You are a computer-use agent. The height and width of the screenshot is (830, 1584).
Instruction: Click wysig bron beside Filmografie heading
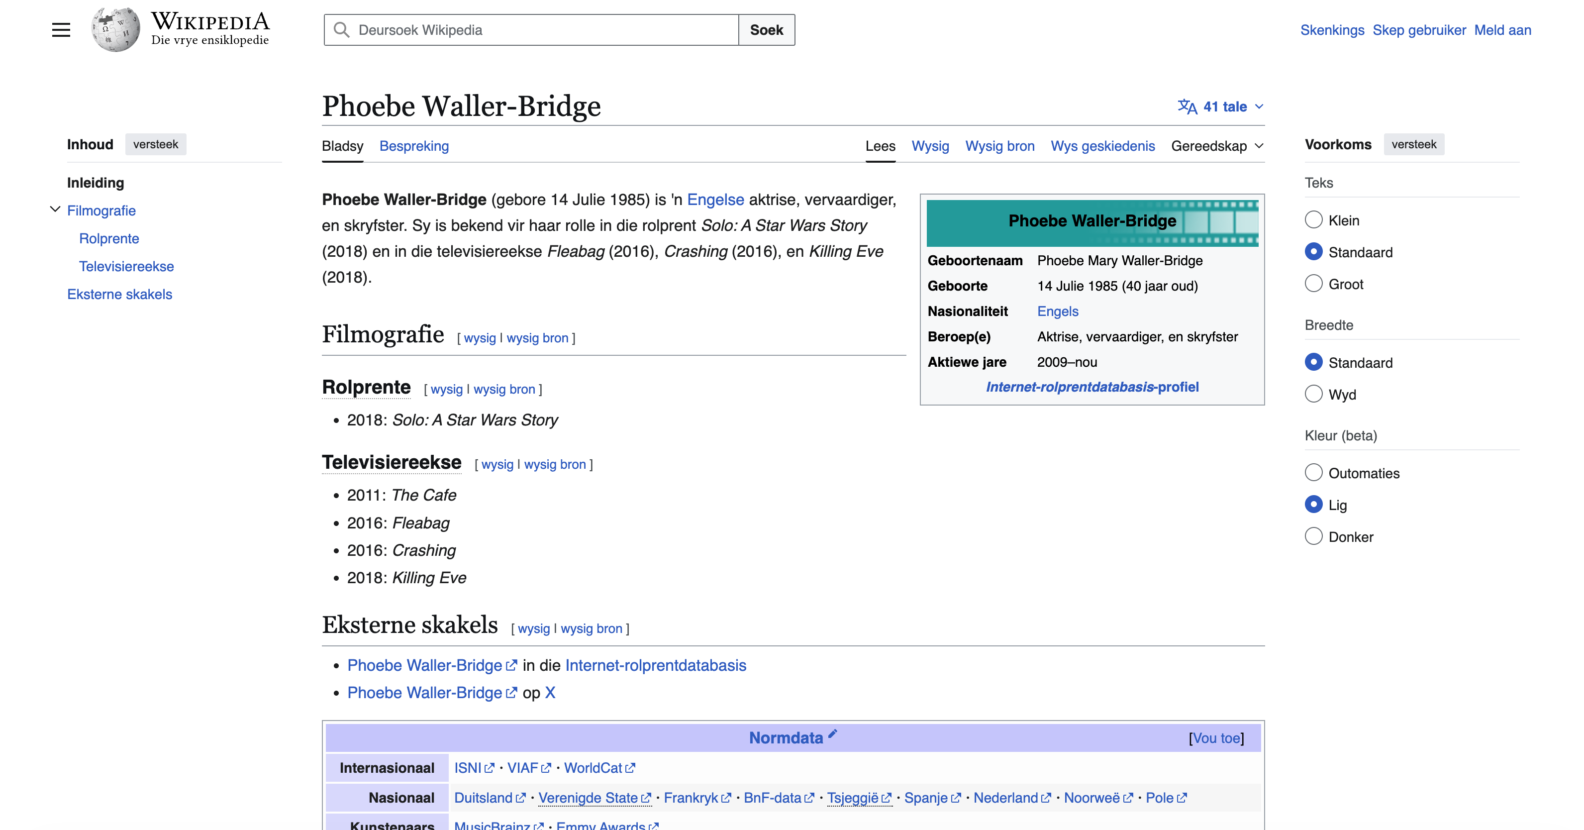(537, 338)
